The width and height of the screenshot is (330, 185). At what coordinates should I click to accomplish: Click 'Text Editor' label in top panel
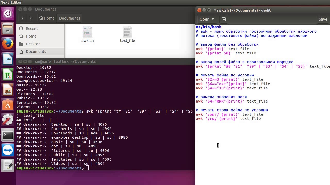point(12,2)
